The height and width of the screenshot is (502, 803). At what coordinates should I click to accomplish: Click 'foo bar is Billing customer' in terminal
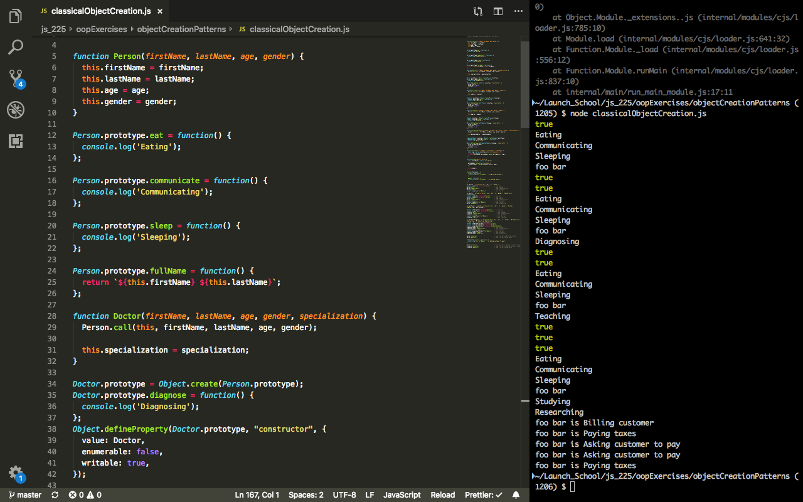point(594,423)
